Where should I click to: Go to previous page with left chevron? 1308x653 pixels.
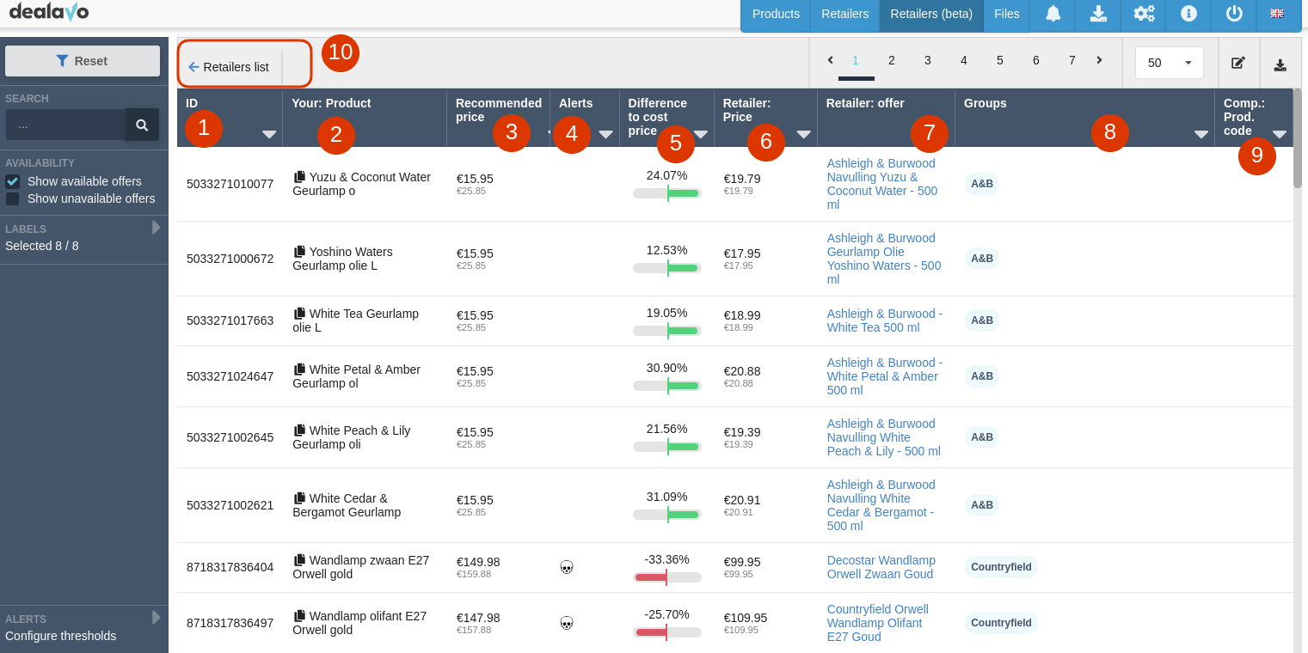pyautogui.click(x=830, y=60)
